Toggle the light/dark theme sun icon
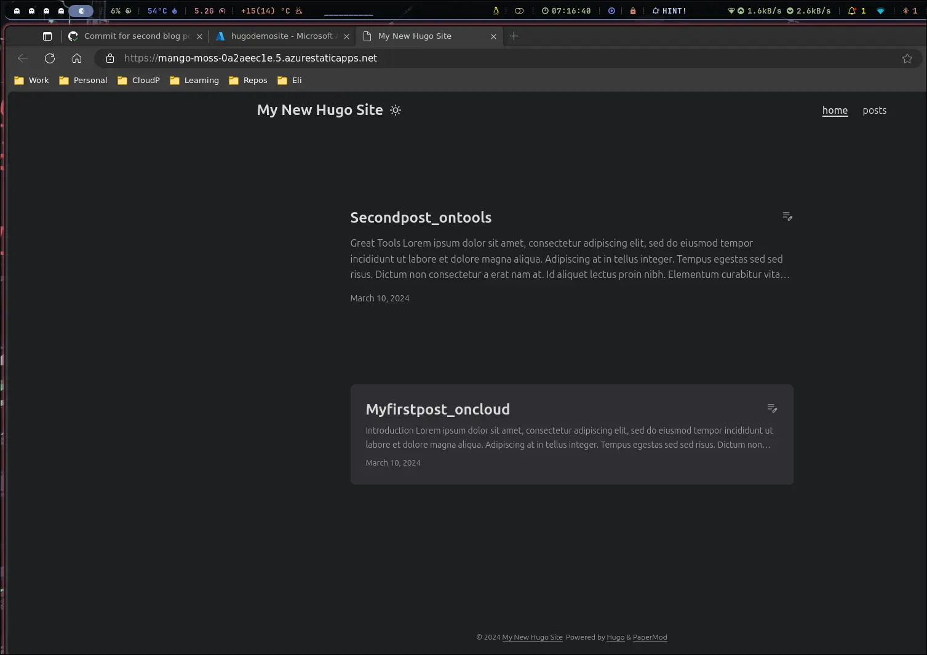 click(x=396, y=110)
